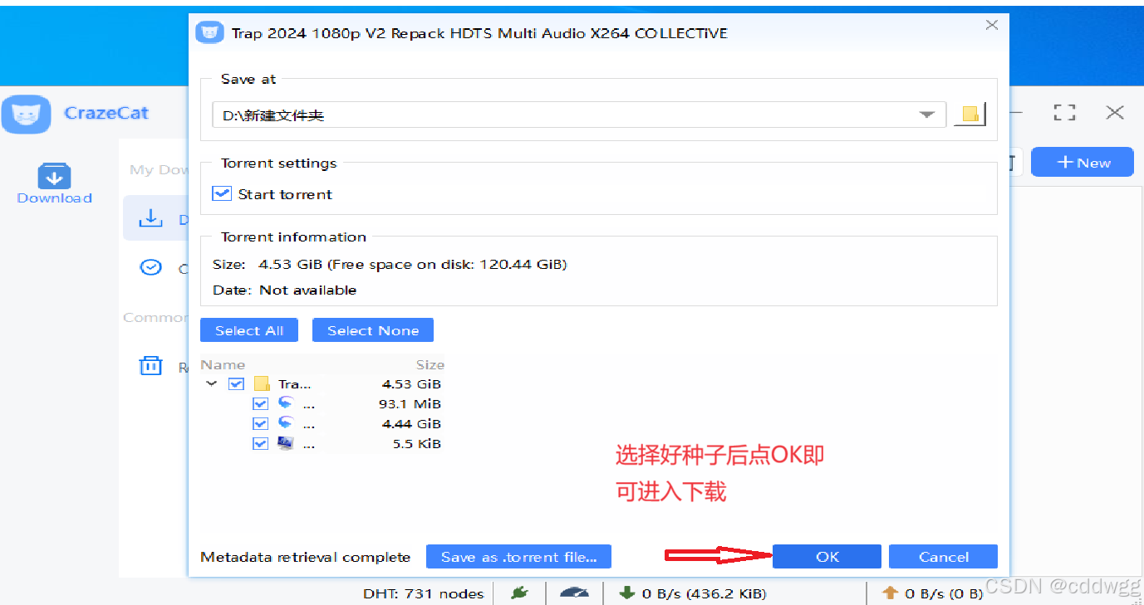The image size is (1144, 605).
Task: Open the Download section in left sidebar
Action: 54,183
